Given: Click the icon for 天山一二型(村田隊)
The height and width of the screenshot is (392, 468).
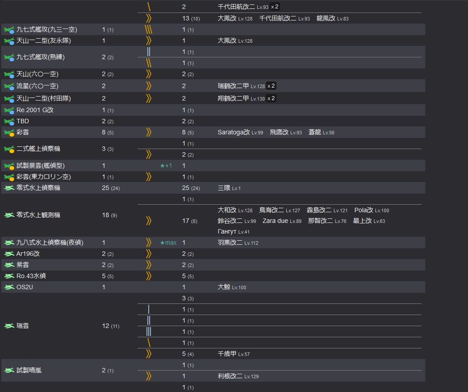Looking at the screenshot, I should pos(9,99).
